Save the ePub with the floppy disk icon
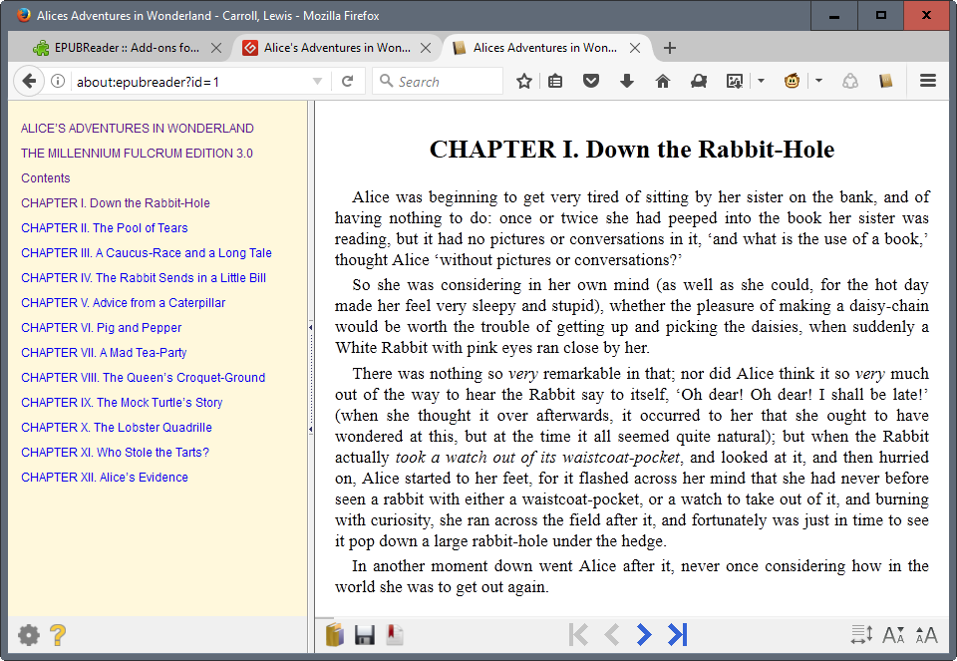Screen dimensions: 957x661 (365, 635)
